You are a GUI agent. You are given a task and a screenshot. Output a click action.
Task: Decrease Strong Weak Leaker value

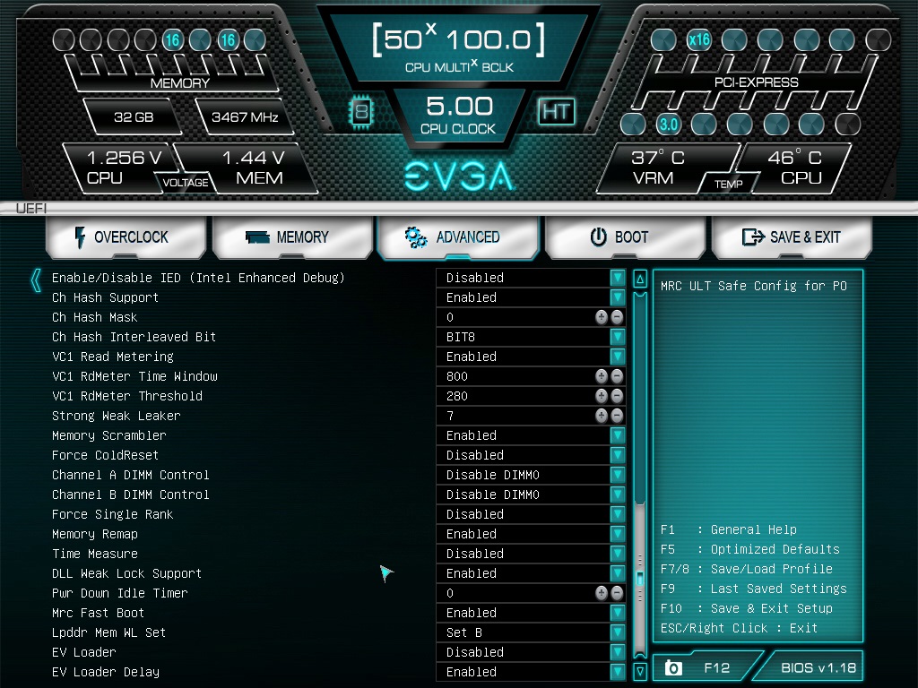[617, 416]
